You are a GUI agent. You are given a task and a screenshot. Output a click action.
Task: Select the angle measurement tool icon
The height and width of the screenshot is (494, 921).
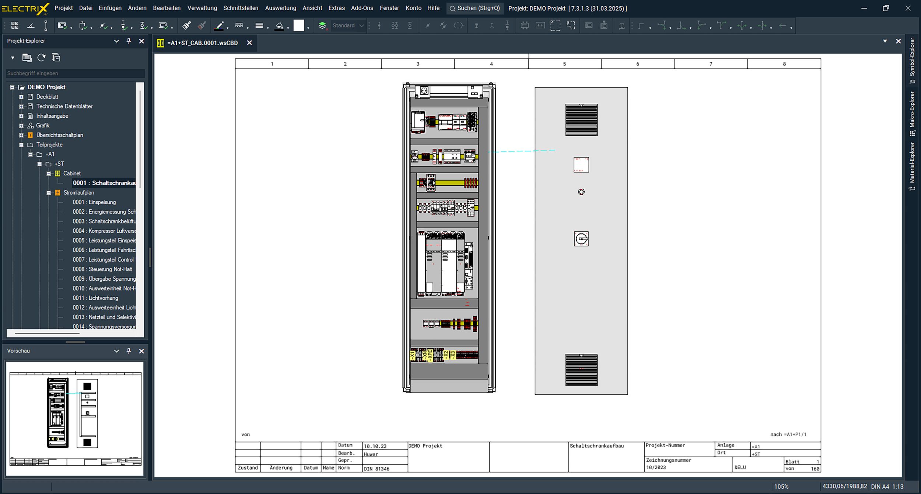pyautogui.click(x=31, y=25)
